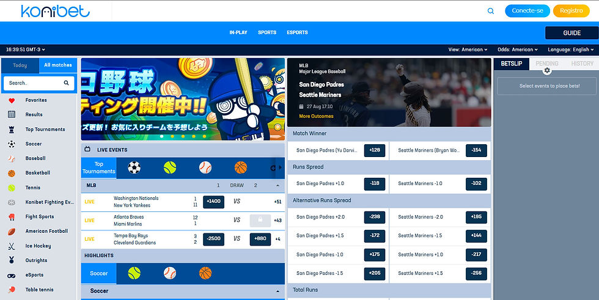
Task: Open the ESPORTS menu
Action: [x=297, y=32]
